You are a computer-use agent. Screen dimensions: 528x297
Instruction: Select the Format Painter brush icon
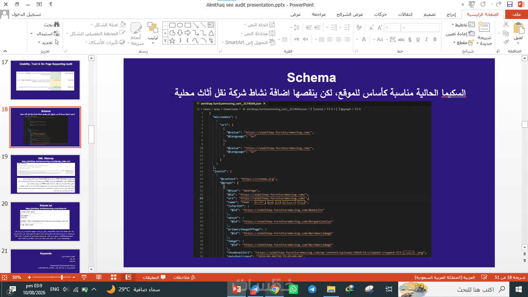[x=506, y=42]
